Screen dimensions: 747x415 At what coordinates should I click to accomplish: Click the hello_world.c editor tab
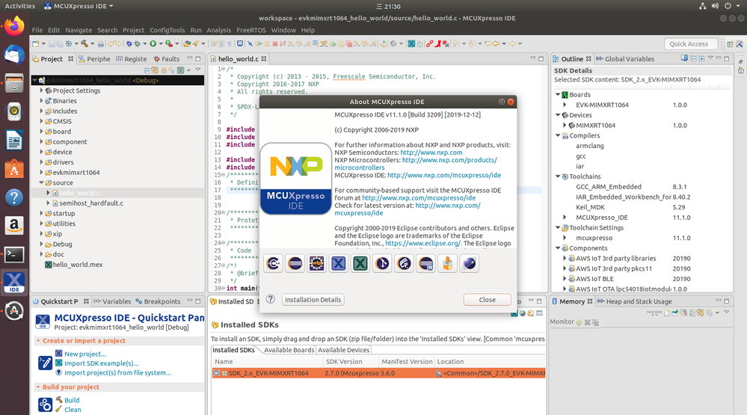(x=238, y=59)
